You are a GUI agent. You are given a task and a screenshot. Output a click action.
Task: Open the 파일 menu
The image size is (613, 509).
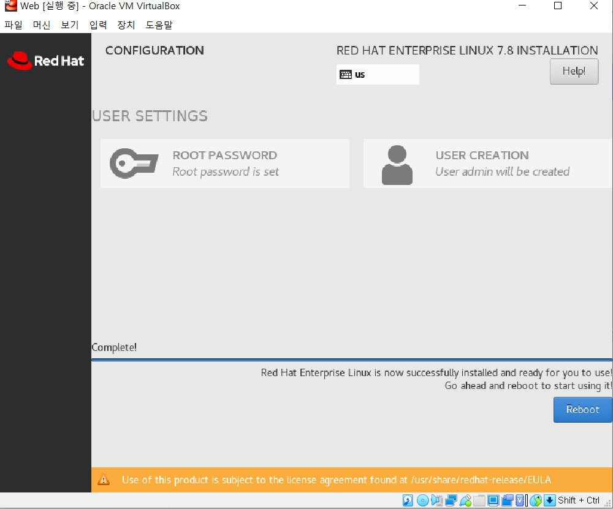click(13, 25)
